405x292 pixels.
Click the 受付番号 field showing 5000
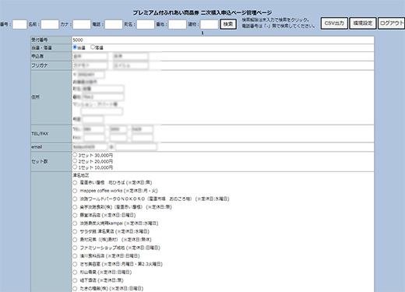pos(223,40)
